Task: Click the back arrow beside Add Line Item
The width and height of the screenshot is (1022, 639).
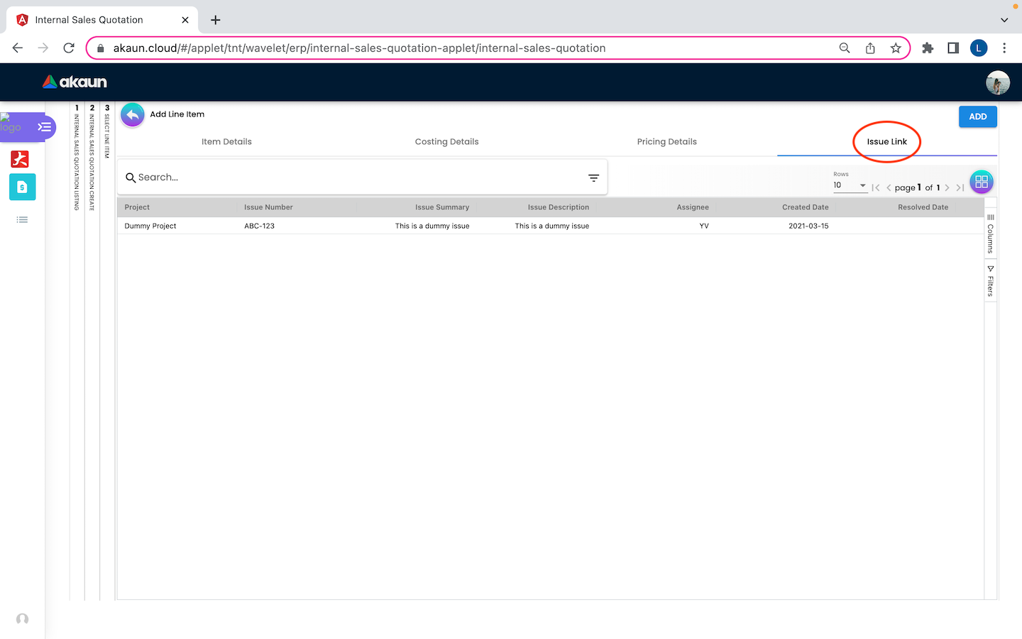Action: (x=132, y=115)
